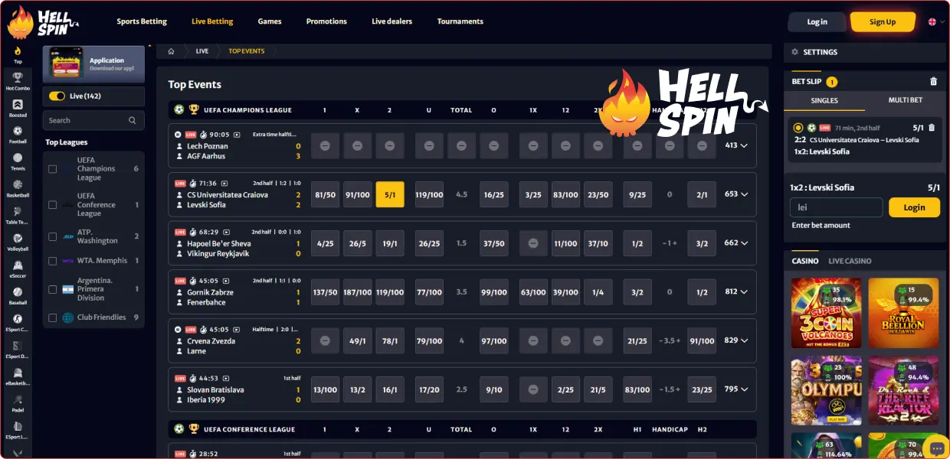
Task: Open the Settings gear icon
Action: [x=794, y=52]
